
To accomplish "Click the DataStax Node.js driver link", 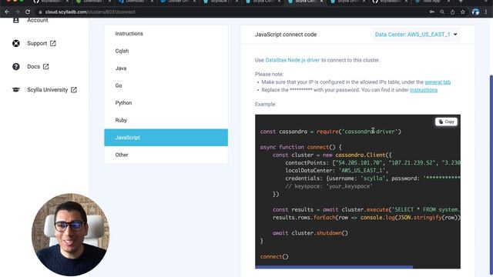I will click(x=293, y=60).
